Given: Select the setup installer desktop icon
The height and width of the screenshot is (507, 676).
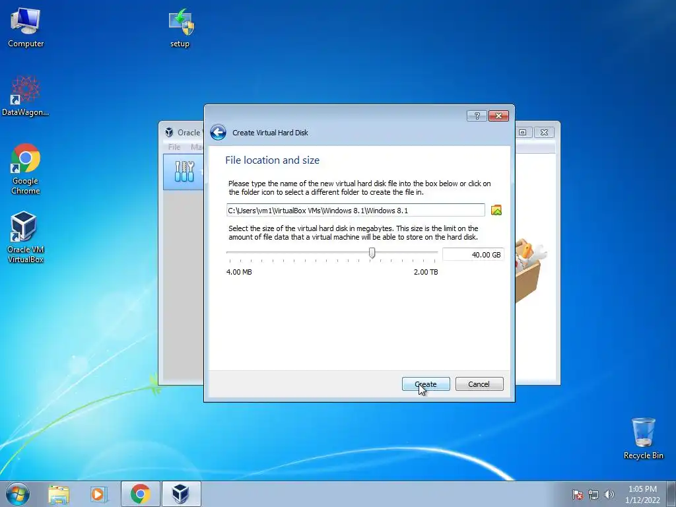Looking at the screenshot, I should pos(180,27).
